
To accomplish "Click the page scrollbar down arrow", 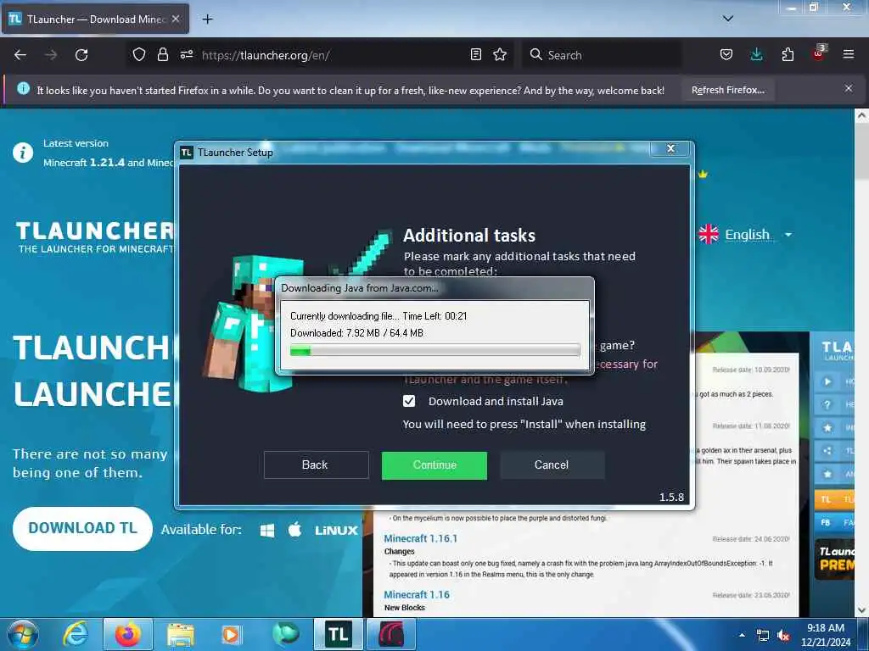I will click(x=861, y=610).
